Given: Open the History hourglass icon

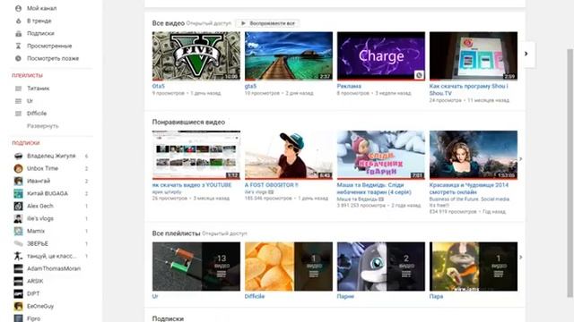Looking at the screenshot, I should (18, 46).
